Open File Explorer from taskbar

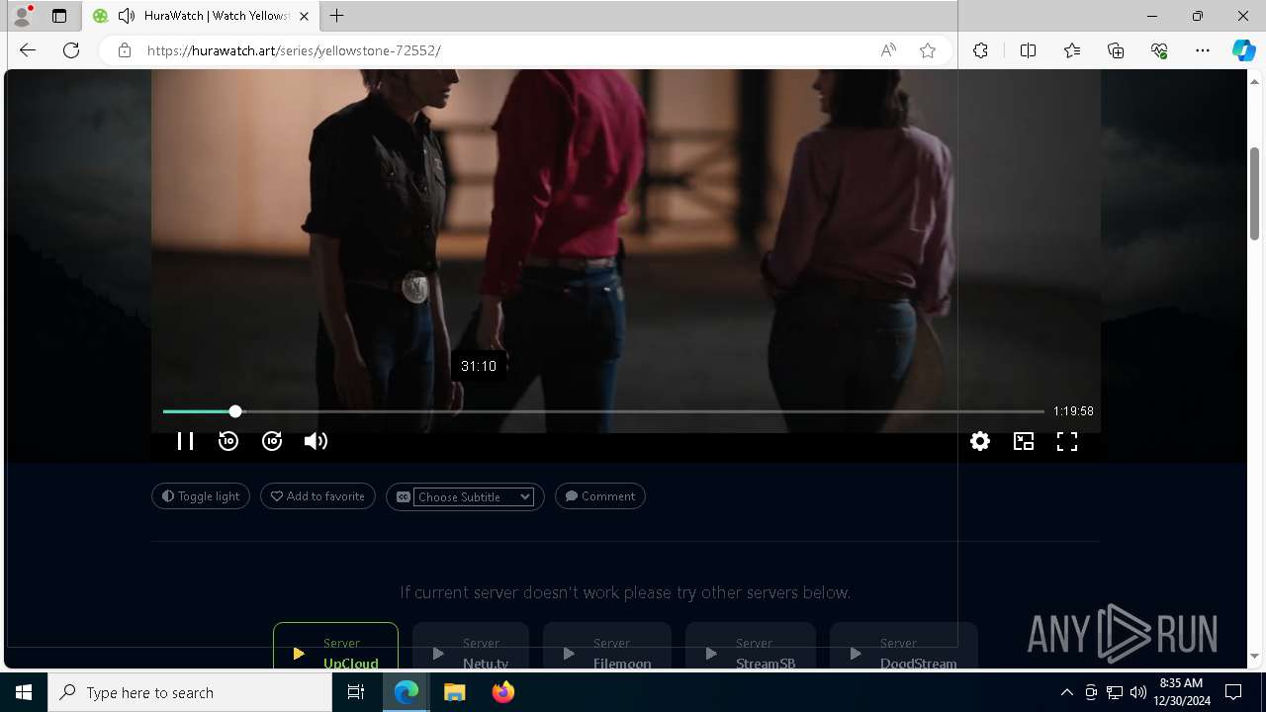click(455, 692)
